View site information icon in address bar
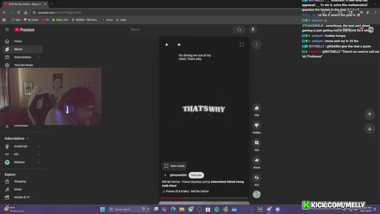Viewport: 380px width, 214px height. (x=34, y=12)
